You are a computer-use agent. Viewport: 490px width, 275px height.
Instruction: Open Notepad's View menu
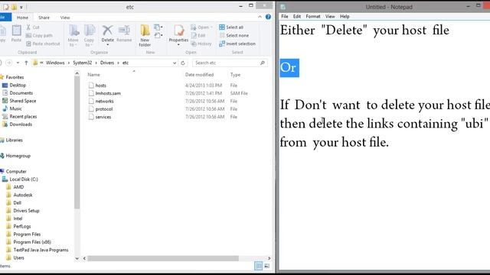pyautogui.click(x=330, y=16)
